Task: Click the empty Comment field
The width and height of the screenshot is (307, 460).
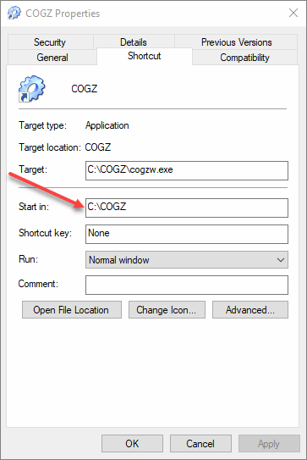Action: pyautogui.click(x=187, y=285)
